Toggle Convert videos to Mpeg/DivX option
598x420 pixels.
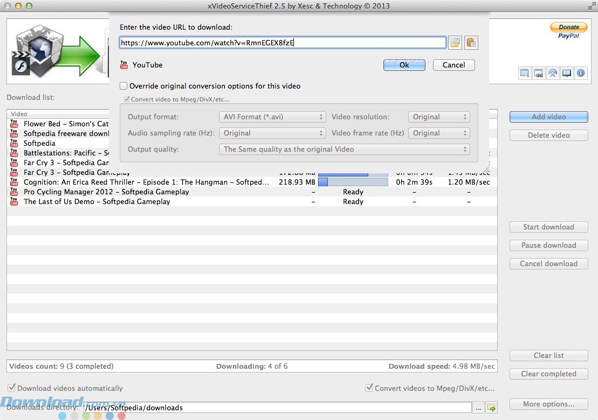(x=369, y=388)
